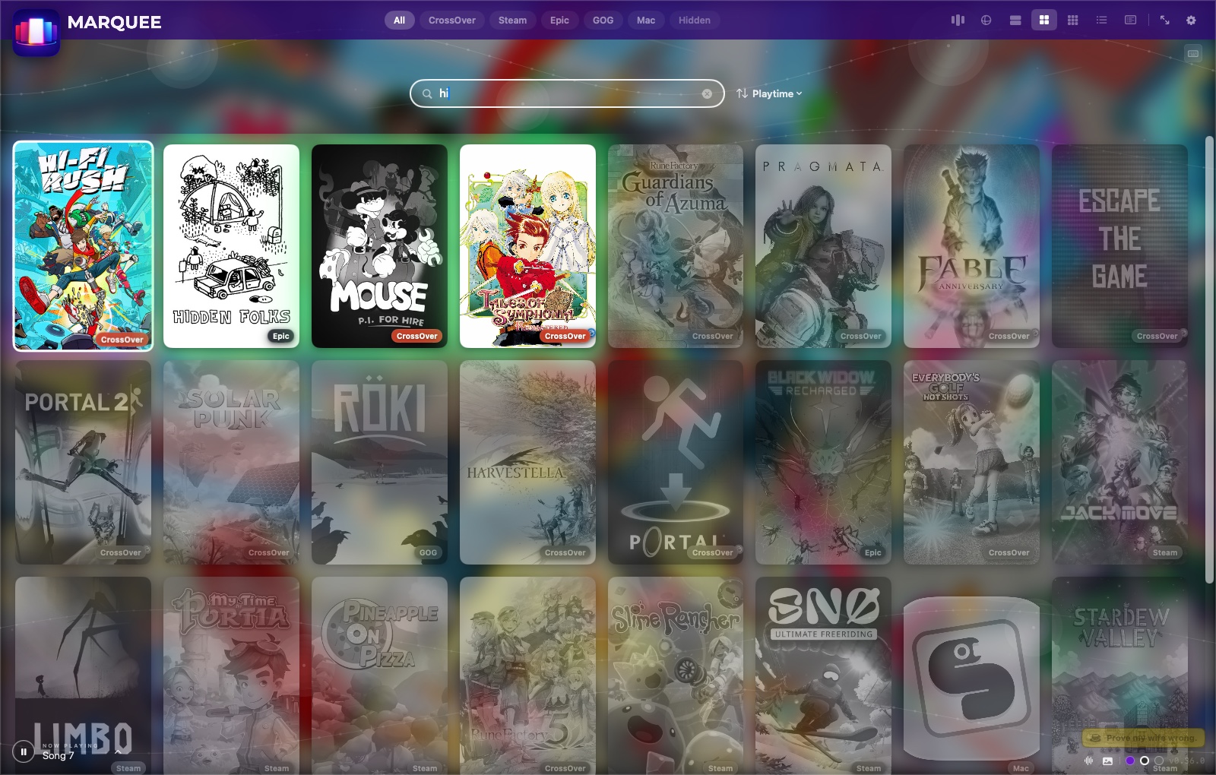
Task: Open the Hidden Folks game cover
Action: (231, 246)
